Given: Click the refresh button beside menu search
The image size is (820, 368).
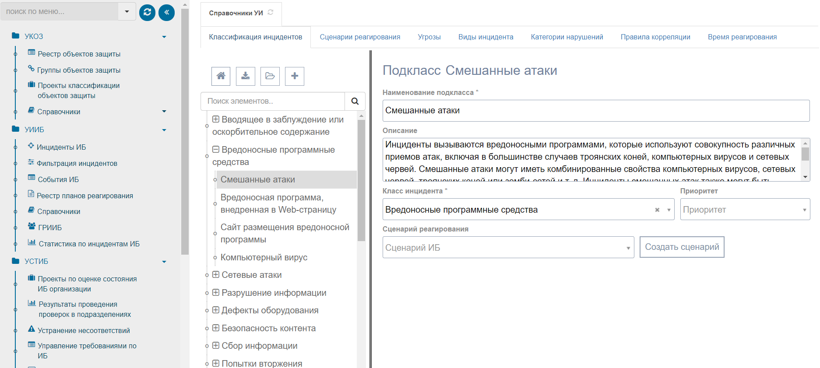Looking at the screenshot, I should [147, 12].
